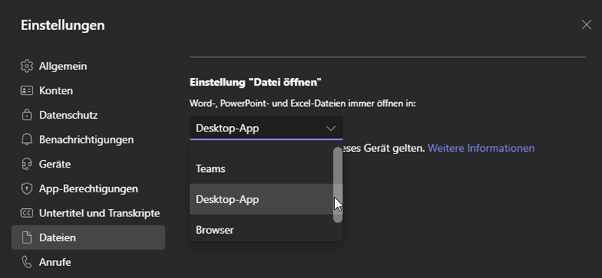
Task: Click the App-Berechtigungen shield icon
Action: [26, 189]
